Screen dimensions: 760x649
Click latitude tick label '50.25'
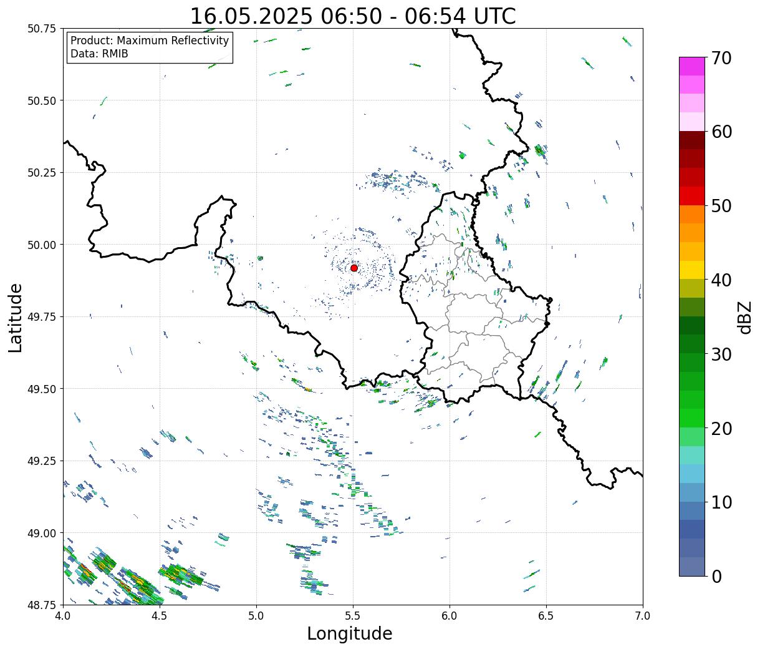(41, 173)
